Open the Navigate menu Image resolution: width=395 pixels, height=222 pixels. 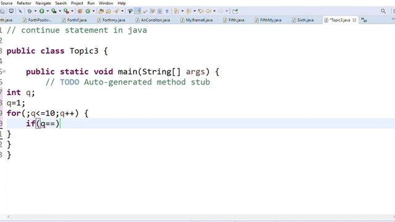43,3
